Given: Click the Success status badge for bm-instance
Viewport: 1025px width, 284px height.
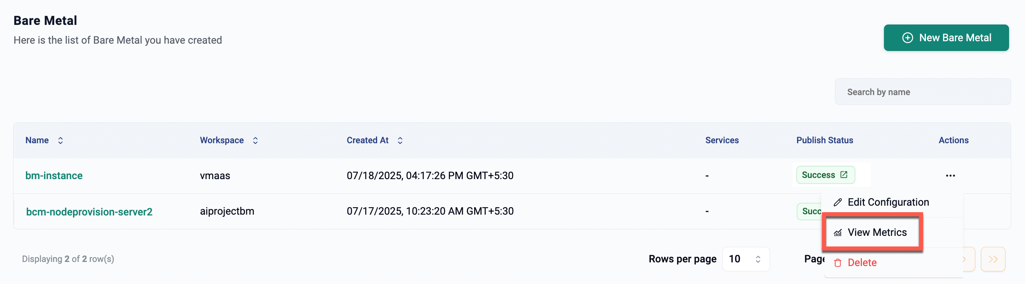Looking at the screenshot, I should click(818, 175).
